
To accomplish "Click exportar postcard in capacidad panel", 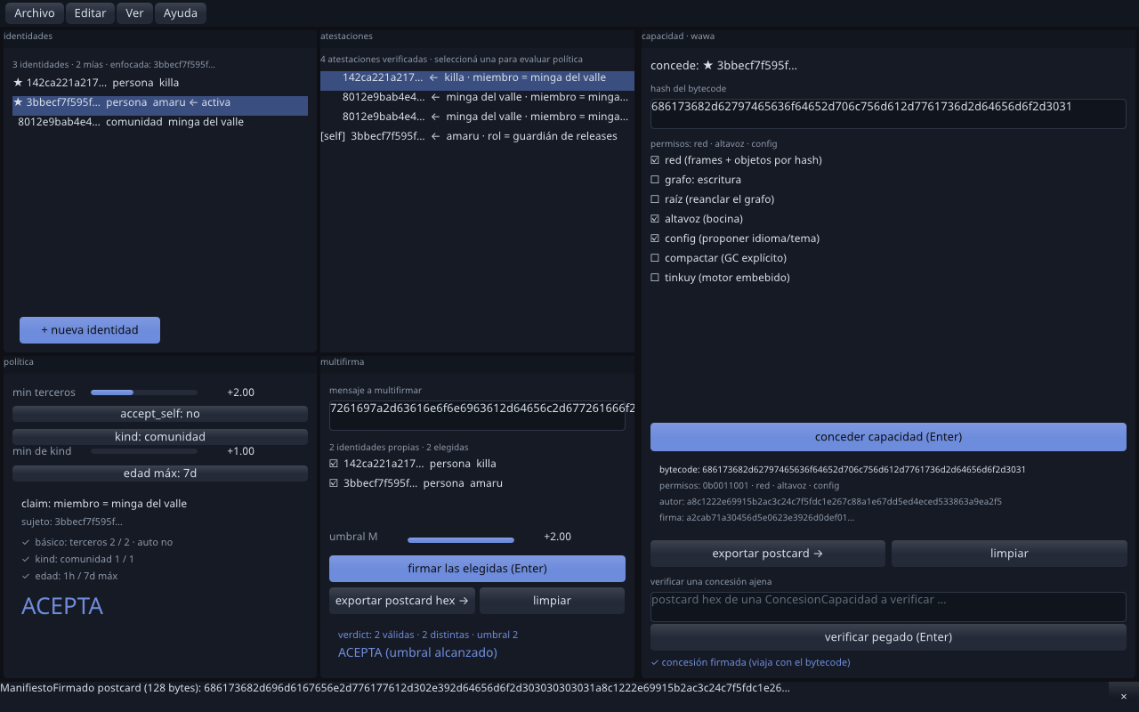I will point(768,554).
